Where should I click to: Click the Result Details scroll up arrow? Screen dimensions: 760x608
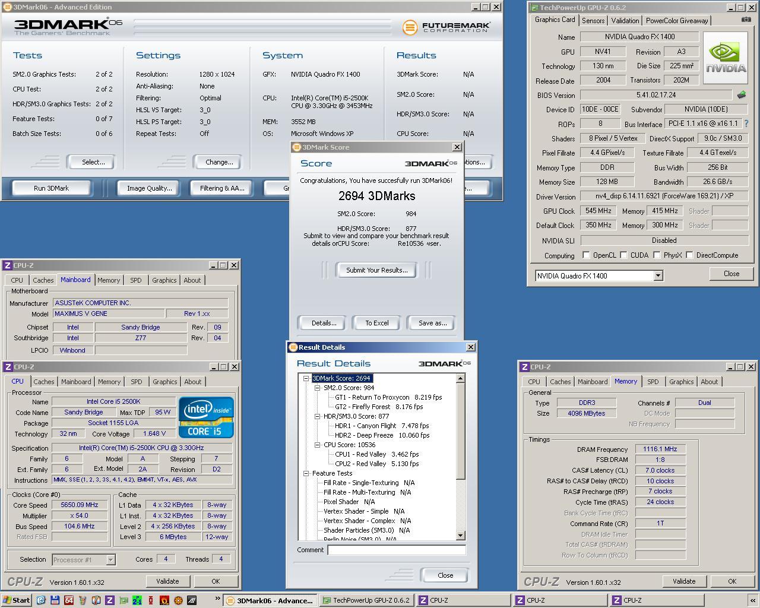[461, 378]
